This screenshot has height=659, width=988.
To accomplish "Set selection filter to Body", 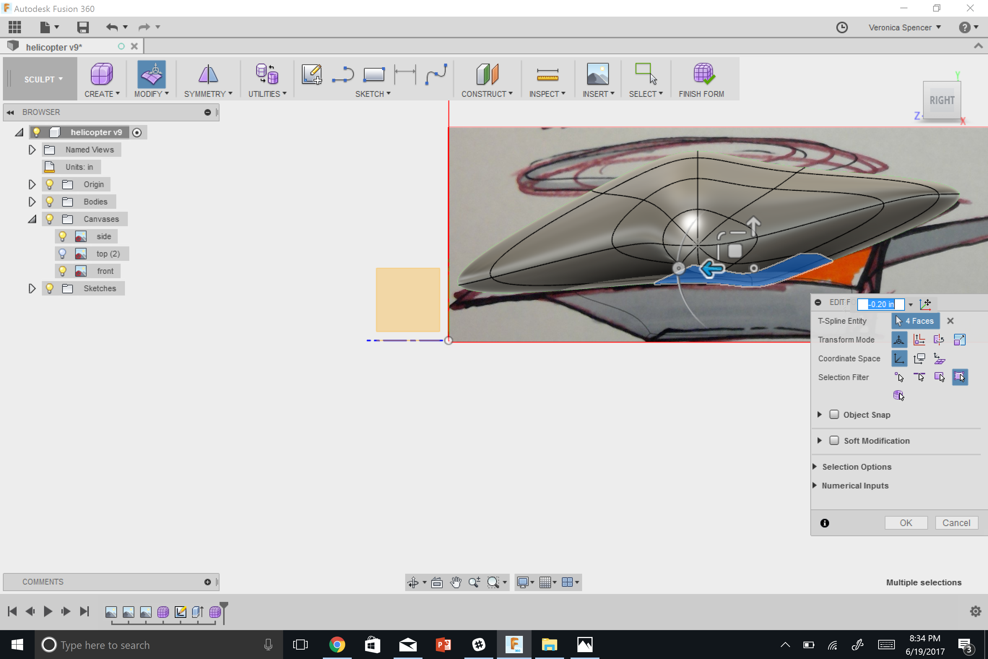I will pos(898,396).
